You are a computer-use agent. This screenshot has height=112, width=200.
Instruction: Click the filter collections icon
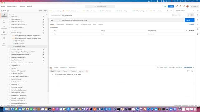click(x=13, y=15)
